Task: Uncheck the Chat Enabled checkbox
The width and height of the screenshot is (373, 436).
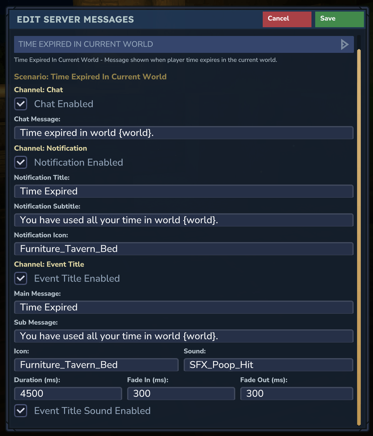Action: coord(21,104)
